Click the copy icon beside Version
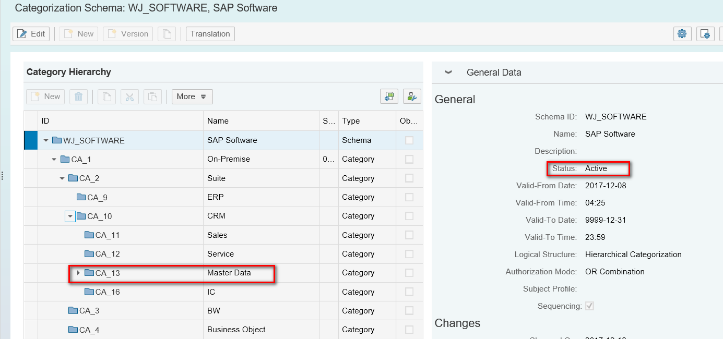This screenshot has height=339, width=723. (x=167, y=34)
